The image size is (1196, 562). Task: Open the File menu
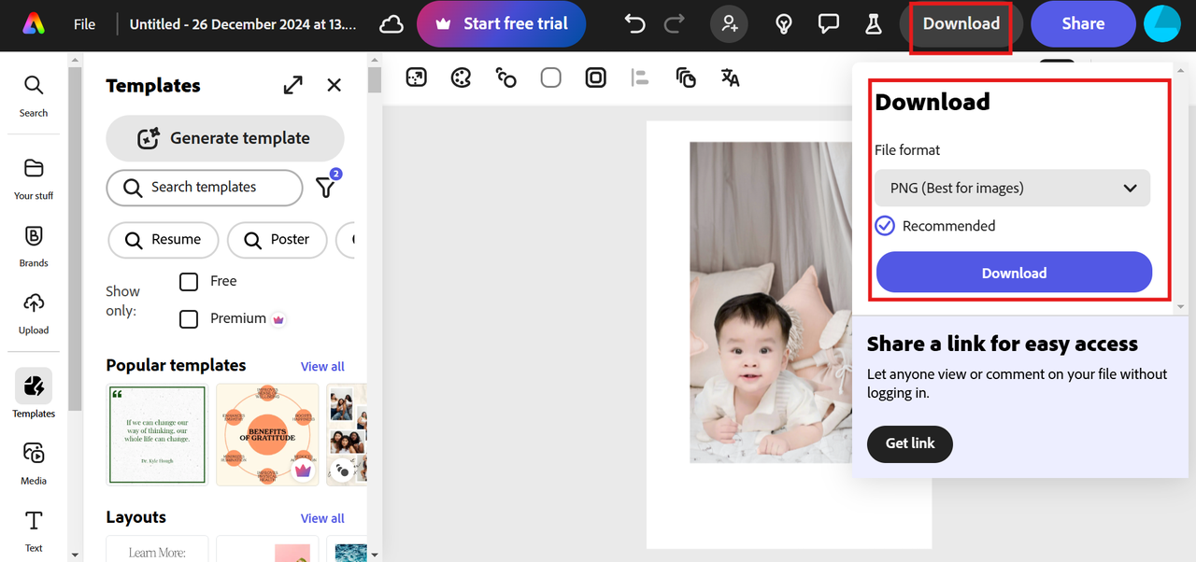click(85, 24)
